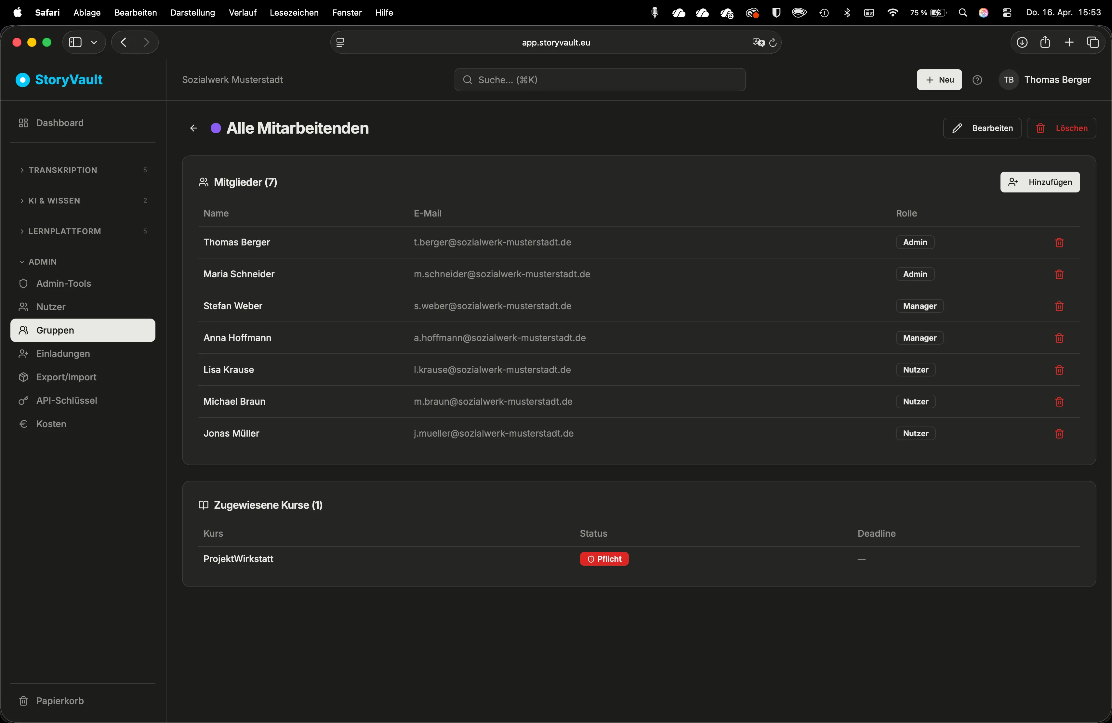Click Bluetooth icon in menu bar

pyautogui.click(x=847, y=13)
